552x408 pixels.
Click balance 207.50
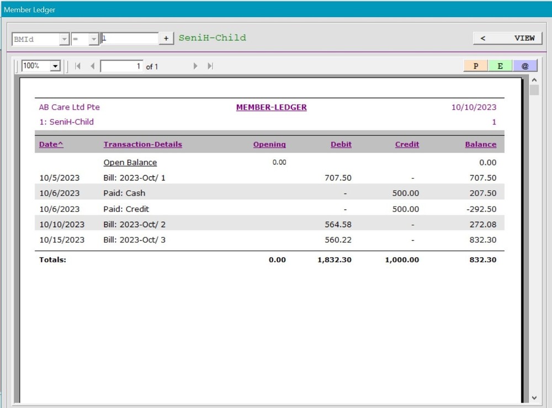(x=483, y=193)
